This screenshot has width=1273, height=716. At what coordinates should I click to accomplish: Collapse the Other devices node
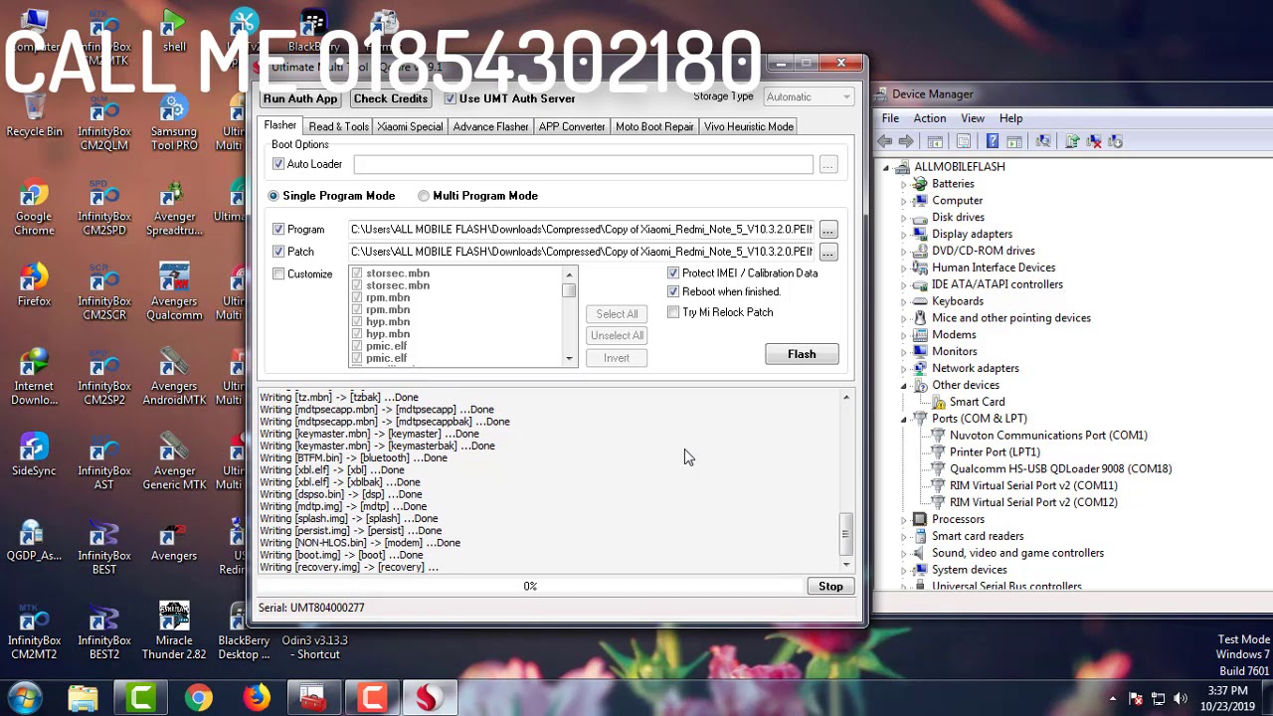pyautogui.click(x=904, y=386)
